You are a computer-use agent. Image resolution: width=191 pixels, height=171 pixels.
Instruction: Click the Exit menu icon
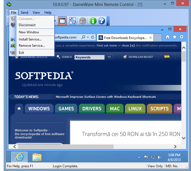coord(13,53)
